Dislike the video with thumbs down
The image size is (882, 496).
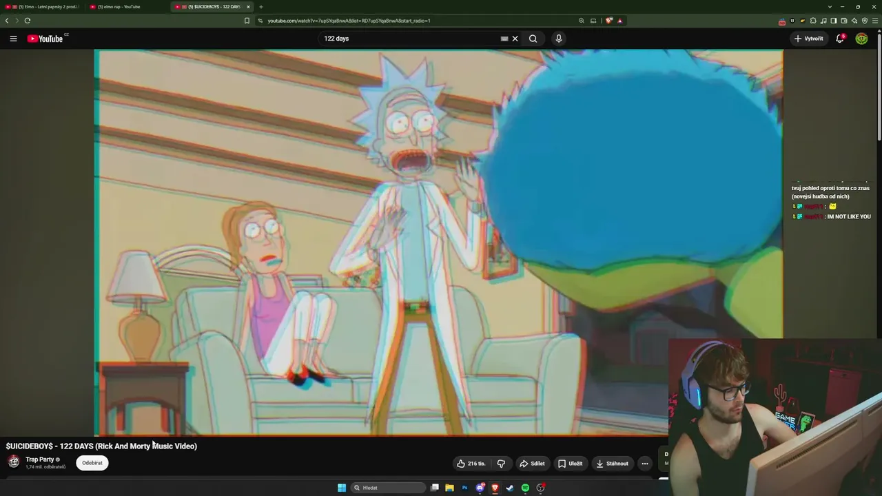(501, 464)
